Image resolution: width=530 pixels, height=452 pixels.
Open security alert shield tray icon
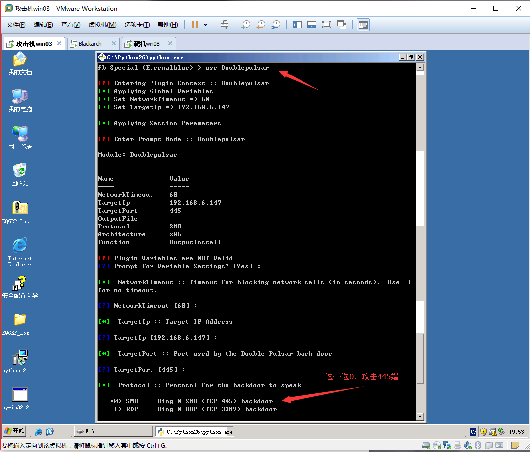coord(484,432)
